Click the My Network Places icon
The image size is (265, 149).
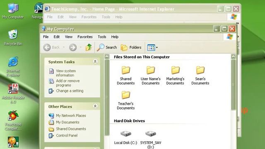[51, 115]
